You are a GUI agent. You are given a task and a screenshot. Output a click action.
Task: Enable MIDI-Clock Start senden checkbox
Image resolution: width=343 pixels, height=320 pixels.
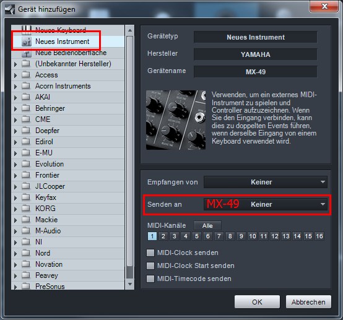[x=150, y=266]
